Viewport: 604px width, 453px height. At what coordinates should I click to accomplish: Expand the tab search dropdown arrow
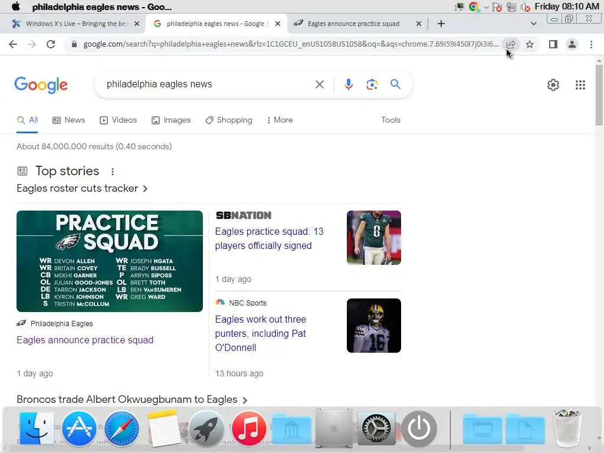point(533,24)
